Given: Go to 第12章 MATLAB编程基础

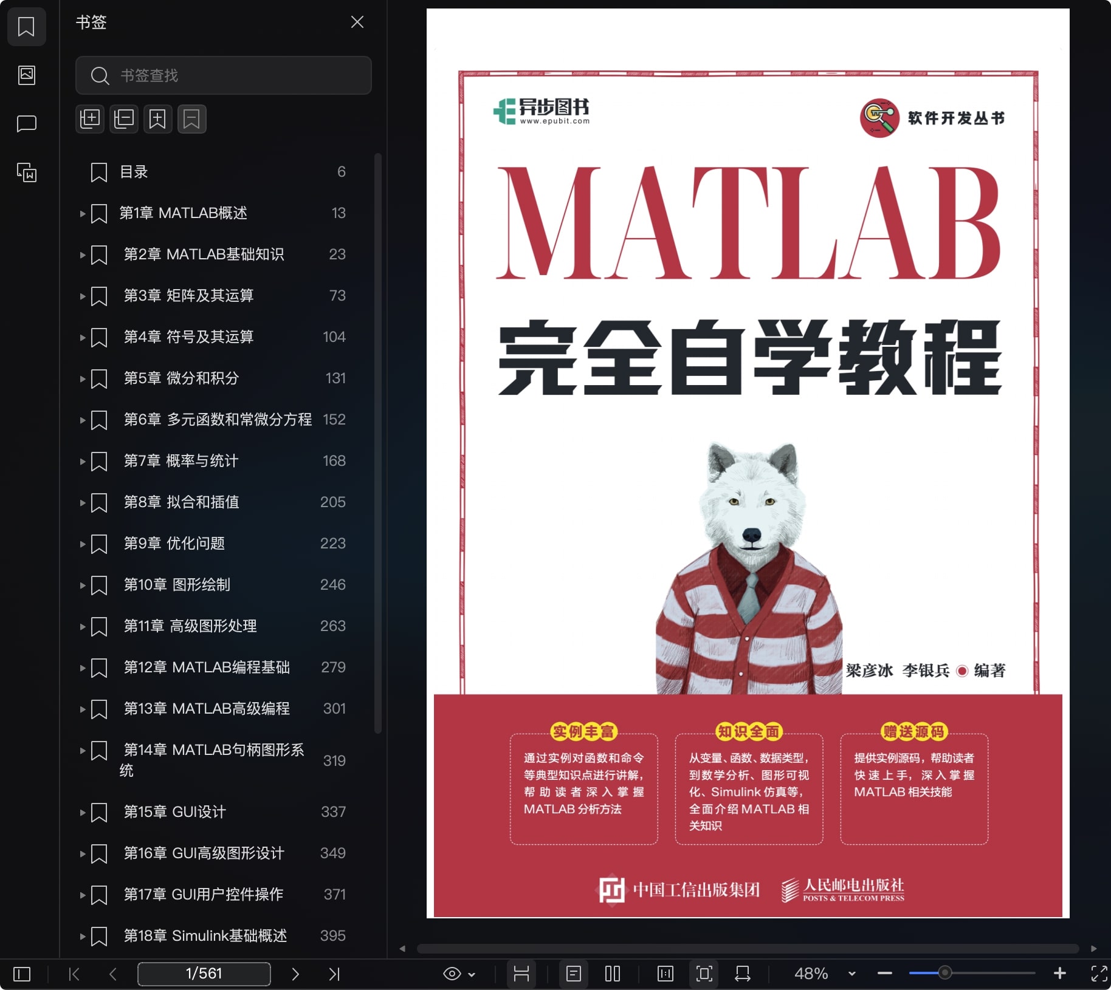Looking at the screenshot, I should (x=207, y=667).
